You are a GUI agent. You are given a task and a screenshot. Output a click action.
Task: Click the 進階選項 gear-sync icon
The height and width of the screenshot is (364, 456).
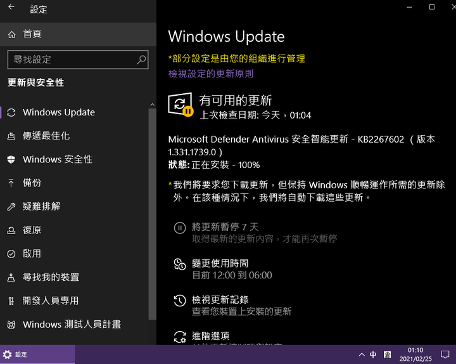tap(180, 337)
